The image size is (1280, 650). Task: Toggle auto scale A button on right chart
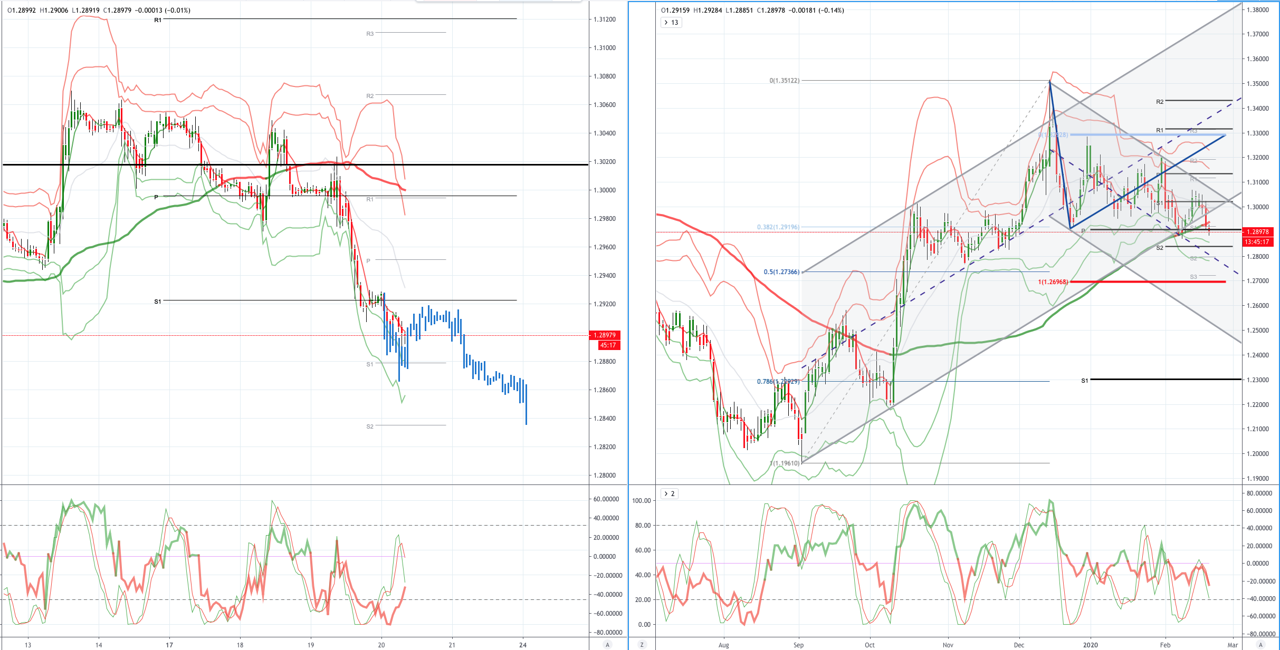(x=1260, y=645)
